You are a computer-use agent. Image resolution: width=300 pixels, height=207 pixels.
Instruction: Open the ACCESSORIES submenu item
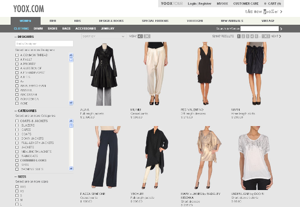[86, 29]
